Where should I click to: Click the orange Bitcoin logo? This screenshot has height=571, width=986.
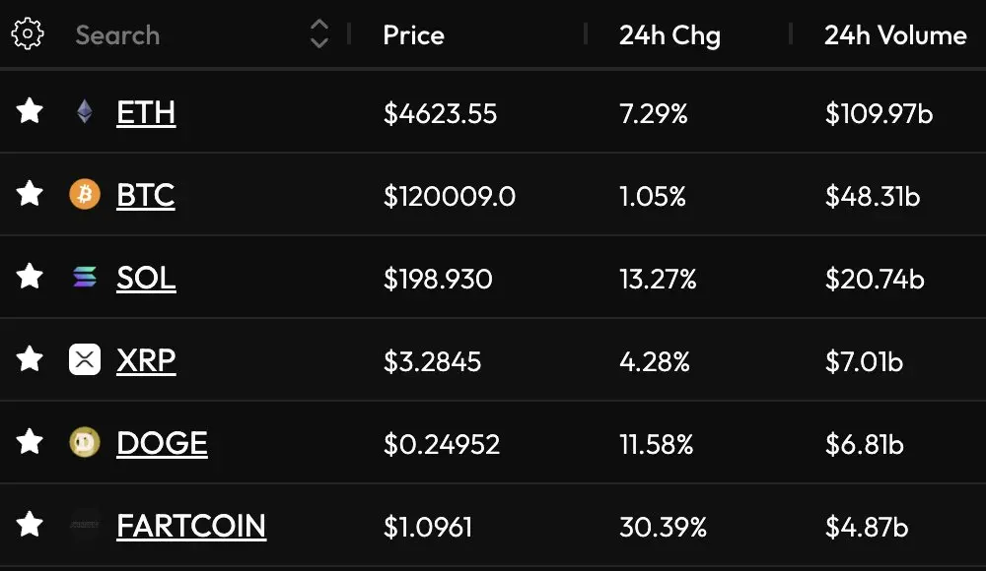click(84, 194)
